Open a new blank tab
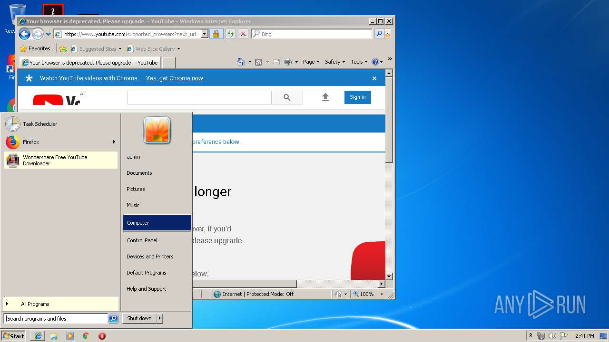 click(169, 62)
